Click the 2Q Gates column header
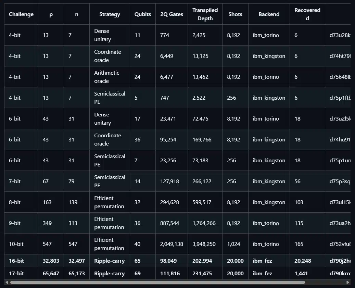This screenshot has height=288, width=355. coord(172,14)
